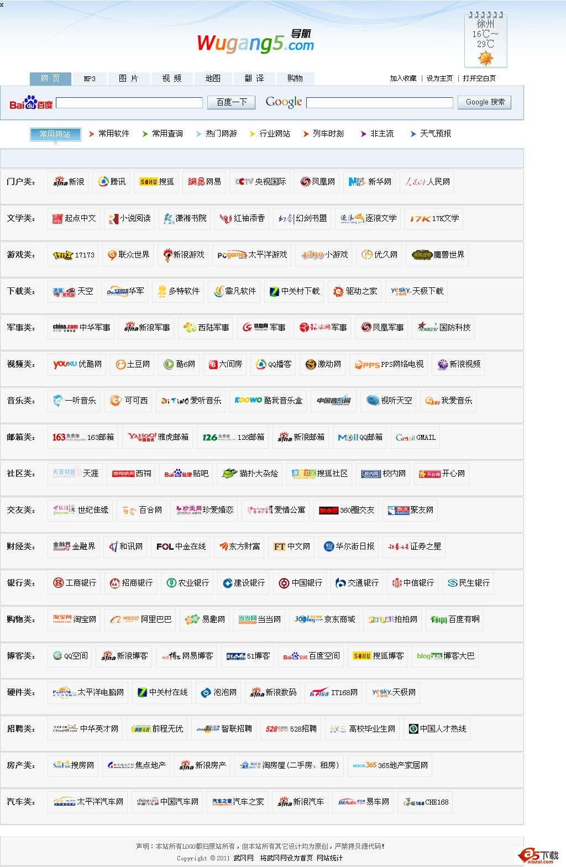Open the 非主流 category
Screen dimensions: 566x867
(x=382, y=134)
